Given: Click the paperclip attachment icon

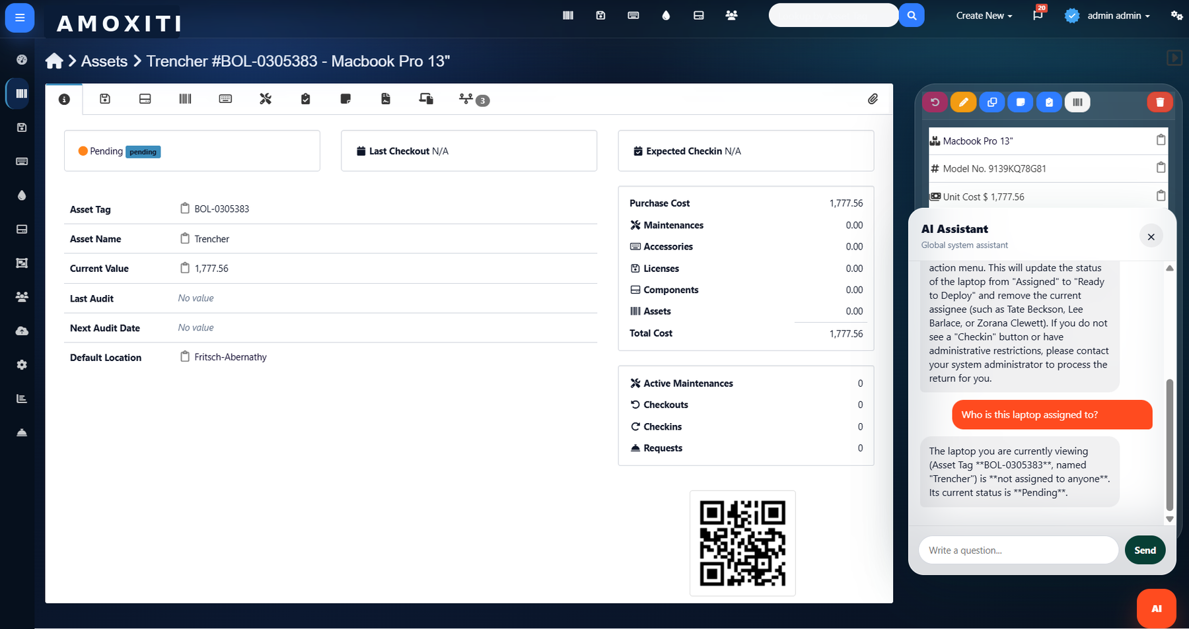Looking at the screenshot, I should [x=873, y=99].
